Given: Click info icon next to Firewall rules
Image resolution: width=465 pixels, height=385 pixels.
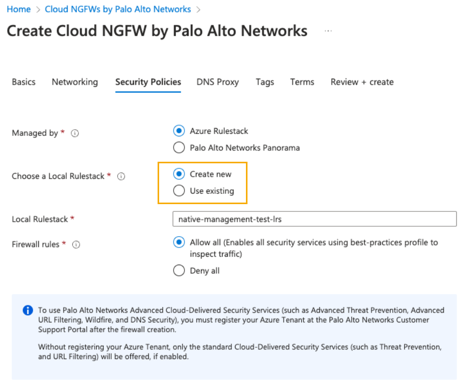Looking at the screenshot, I should click(x=76, y=244).
